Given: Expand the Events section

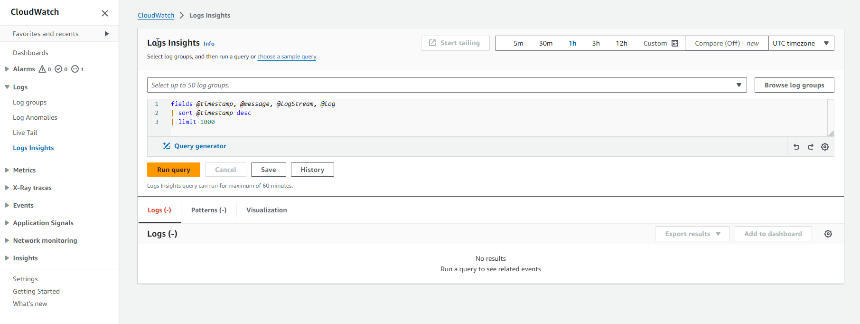Looking at the screenshot, I should (7, 205).
